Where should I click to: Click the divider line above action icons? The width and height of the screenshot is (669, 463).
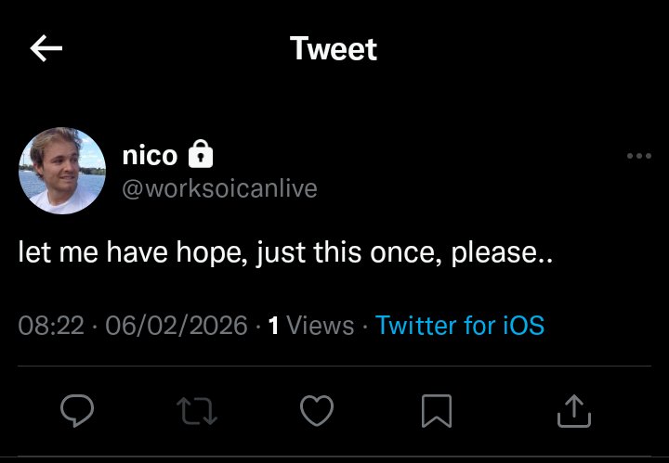(x=334, y=366)
